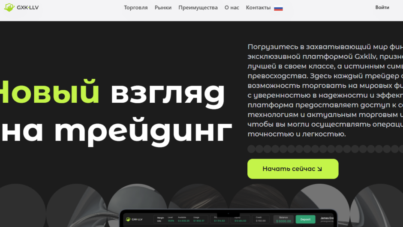Open the О нас page
Viewport: 403px width, 227px height.
click(232, 8)
